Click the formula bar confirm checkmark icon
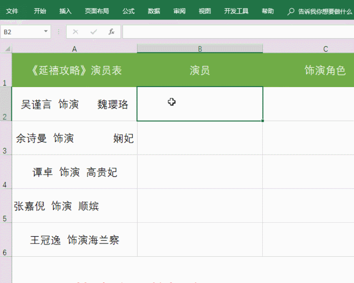The width and height of the screenshot is (354, 283). 93,32
